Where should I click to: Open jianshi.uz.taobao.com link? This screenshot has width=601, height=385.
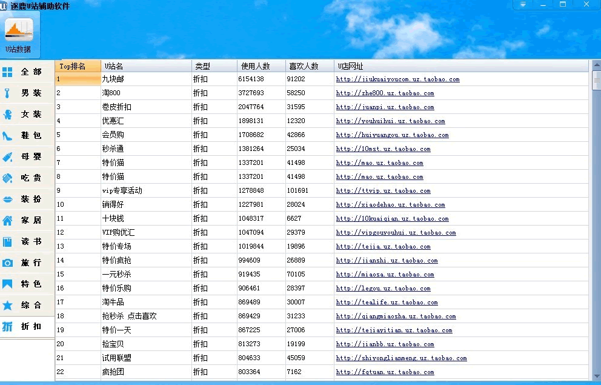(387, 260)
